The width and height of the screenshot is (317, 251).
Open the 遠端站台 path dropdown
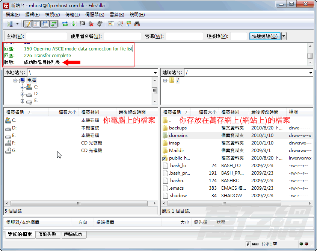point(311,73)
